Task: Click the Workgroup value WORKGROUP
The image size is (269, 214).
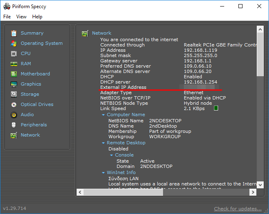Action: [165, 137]
